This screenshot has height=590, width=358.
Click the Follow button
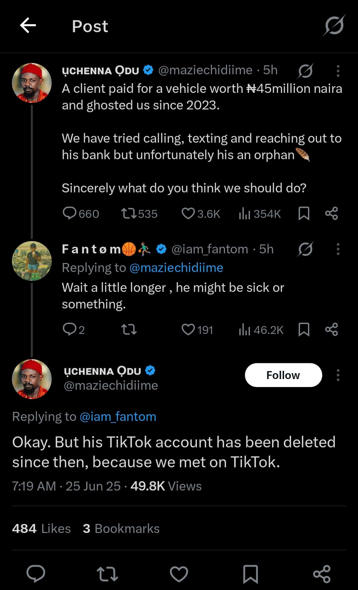pyautogui.click(x=283, y=375)
